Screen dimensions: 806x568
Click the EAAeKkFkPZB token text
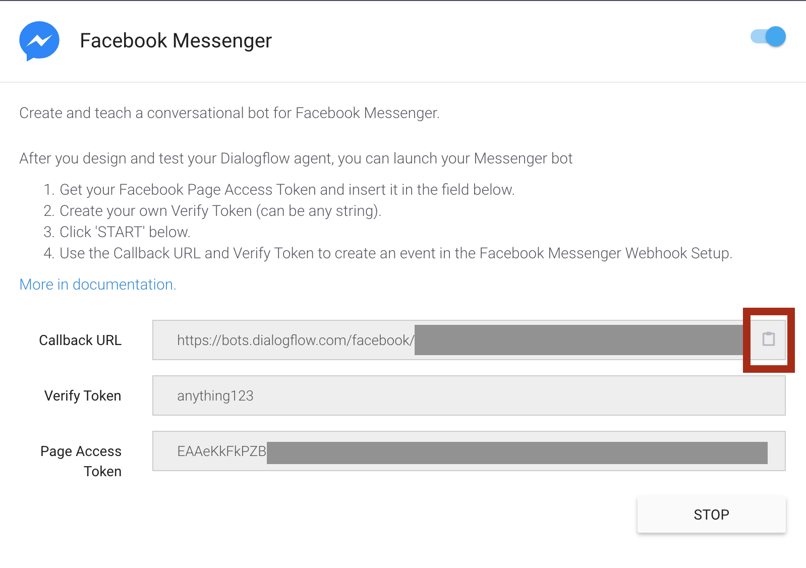(221, 451)
